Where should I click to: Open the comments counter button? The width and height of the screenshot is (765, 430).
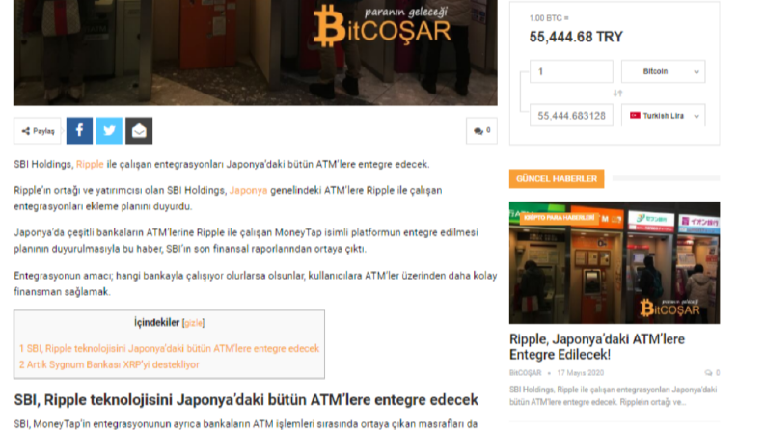(x=481, y=131)
